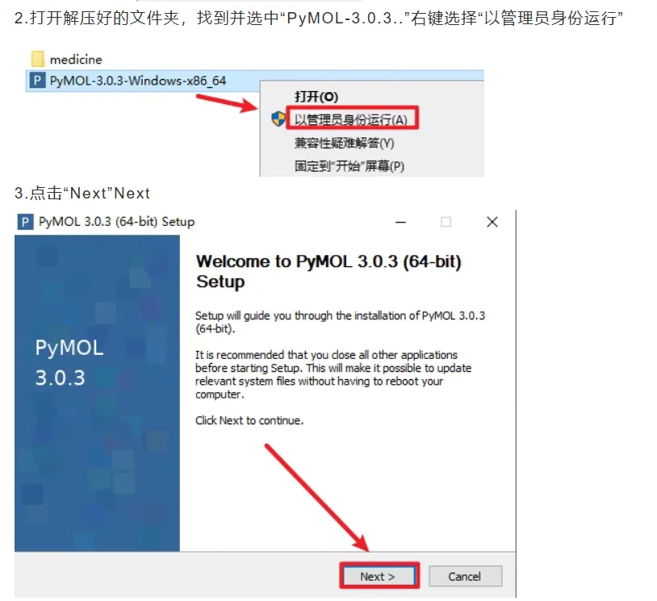Close the PyMOL Setup window
657x601 pixels.
pyautogui.click(x=492, y=222)
